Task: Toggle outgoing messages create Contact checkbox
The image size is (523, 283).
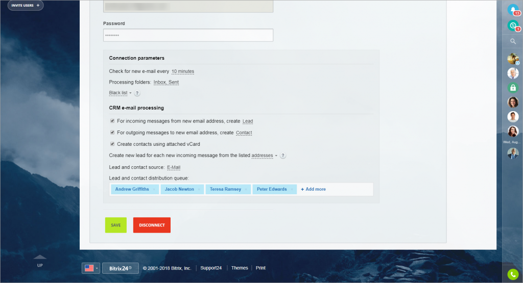Action: (112, 133)
